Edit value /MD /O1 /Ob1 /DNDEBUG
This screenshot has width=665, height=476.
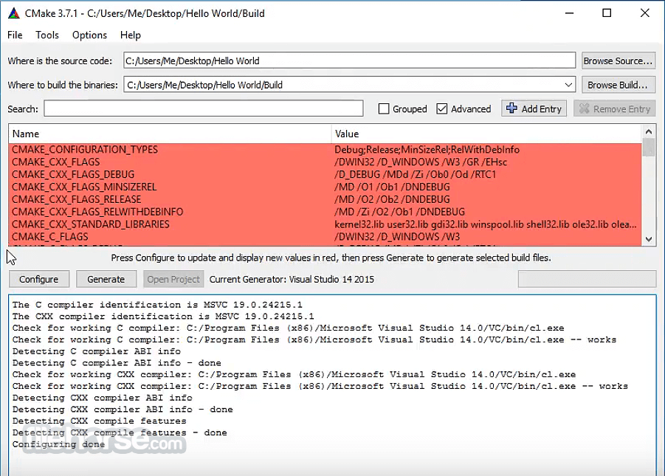[x=393, y=187]
